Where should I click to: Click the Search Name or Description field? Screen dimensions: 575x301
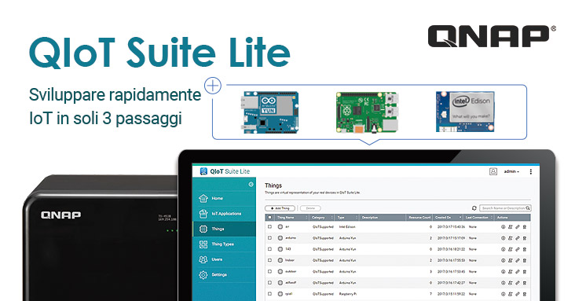coord(505,208)
